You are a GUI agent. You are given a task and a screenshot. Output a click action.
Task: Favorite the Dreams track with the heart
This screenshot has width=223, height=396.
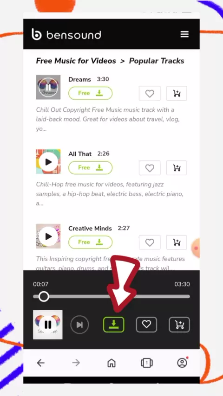(150, 94)
